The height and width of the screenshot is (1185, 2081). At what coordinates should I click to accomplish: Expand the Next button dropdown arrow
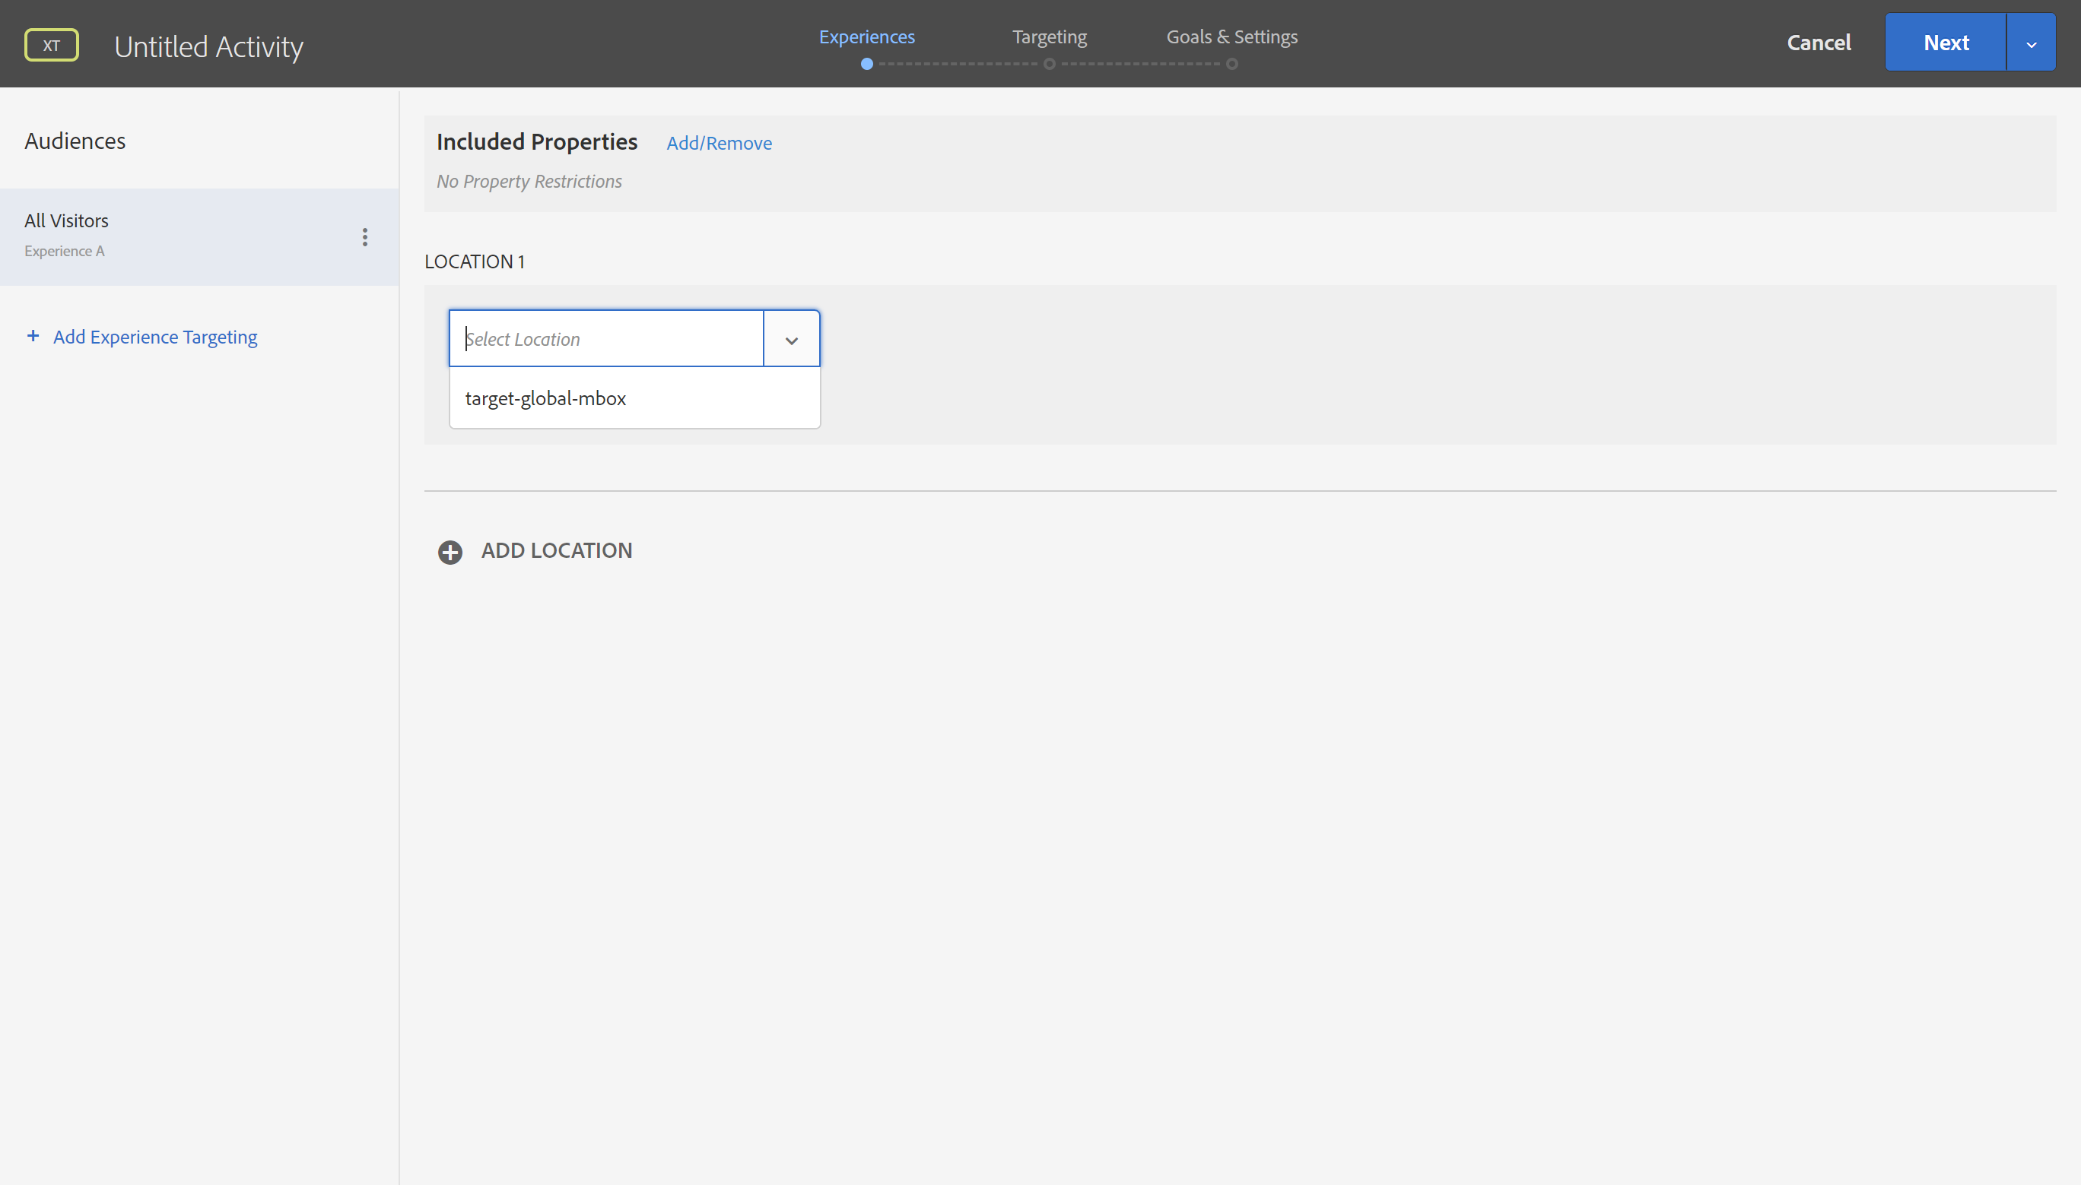click(2032, 43)
